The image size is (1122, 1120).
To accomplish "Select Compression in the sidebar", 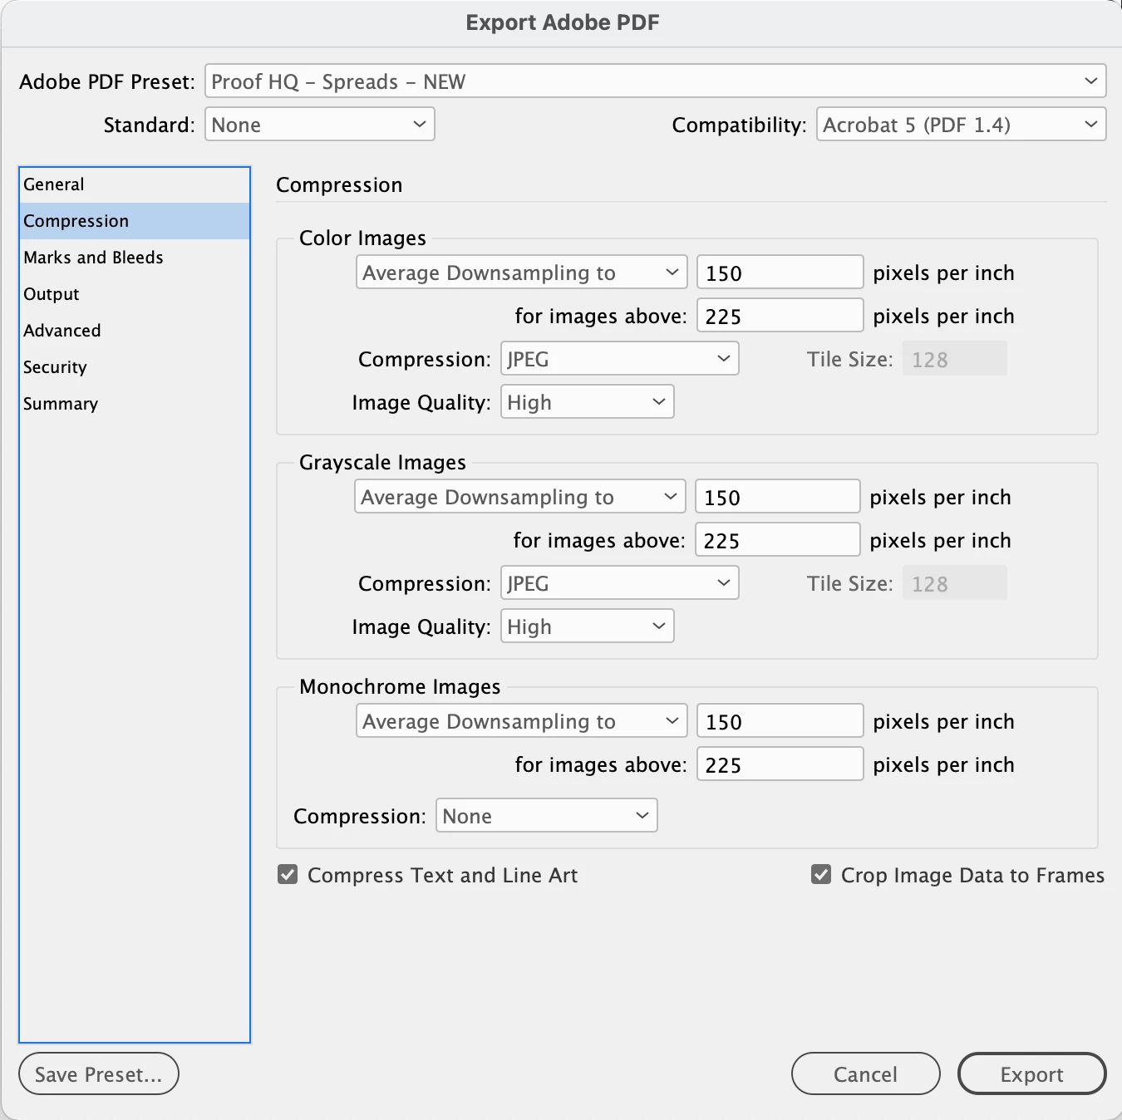I will point(135,221).
